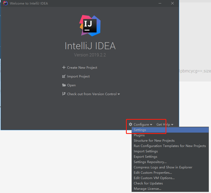Expand the Get Help dropdown arrow
The width and height of the screenshot is (211, 193).
[x=172, y=125]
